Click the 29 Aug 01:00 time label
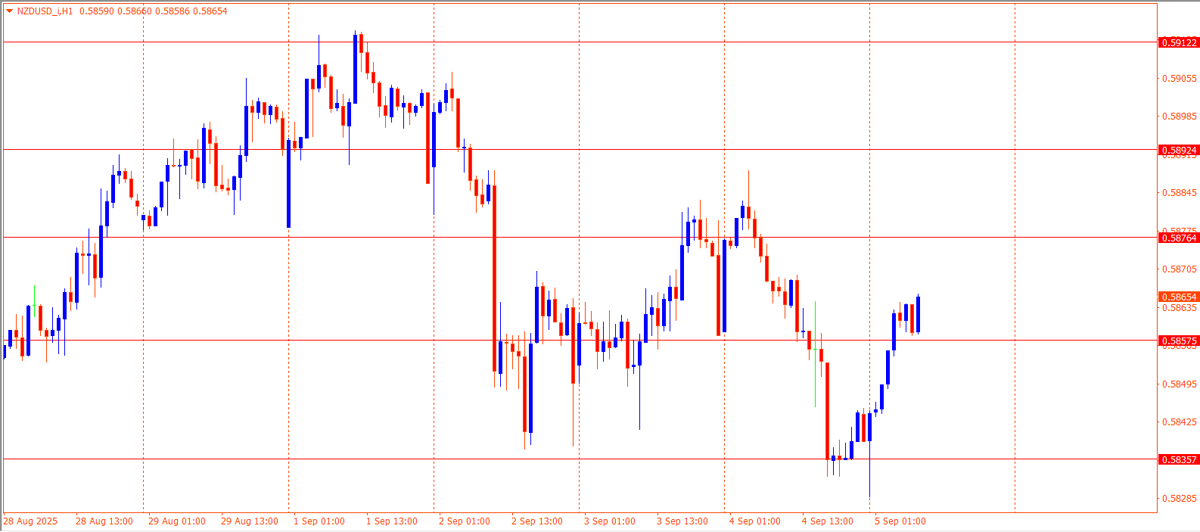The width and height of the screenshot is (1200, 532). [x=176, y=521]
